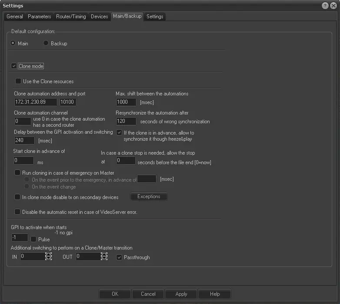Toggle the Clone mode checkbox

click(x=14, y=66)
